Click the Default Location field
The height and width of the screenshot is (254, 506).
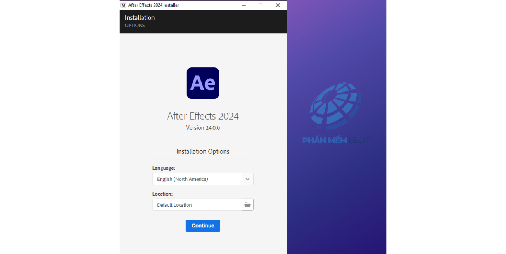point(197,205)
